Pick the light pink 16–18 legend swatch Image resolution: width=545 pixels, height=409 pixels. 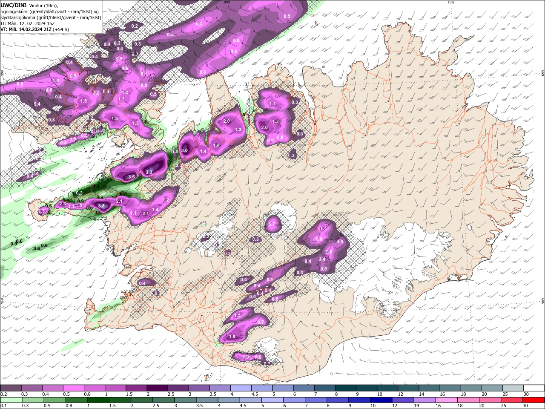point(447,400)
